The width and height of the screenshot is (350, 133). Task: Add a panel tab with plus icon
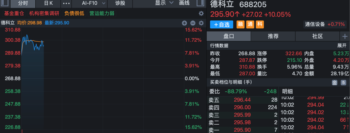click(x=345, y=36)
